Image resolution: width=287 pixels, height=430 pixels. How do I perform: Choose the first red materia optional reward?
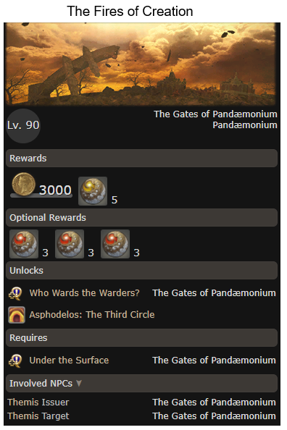click(x=24, y=244)
